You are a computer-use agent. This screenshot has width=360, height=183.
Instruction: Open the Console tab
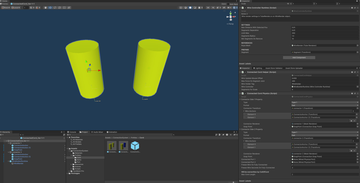click(x=72, y=132)
